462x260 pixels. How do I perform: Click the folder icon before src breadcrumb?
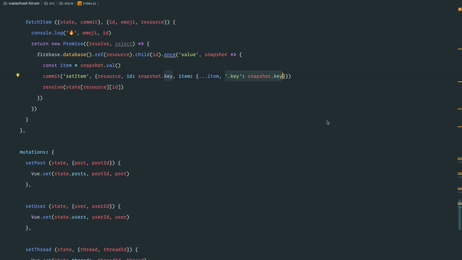coord(46,3)
